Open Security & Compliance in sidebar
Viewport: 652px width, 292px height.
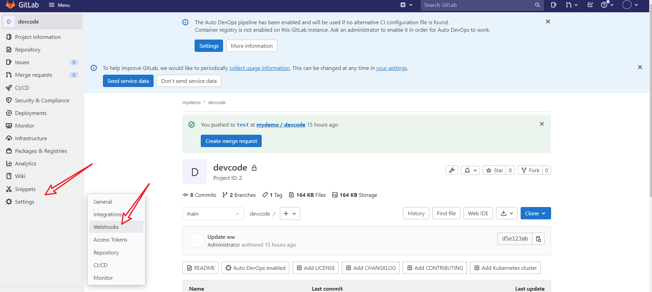(42, 100)
